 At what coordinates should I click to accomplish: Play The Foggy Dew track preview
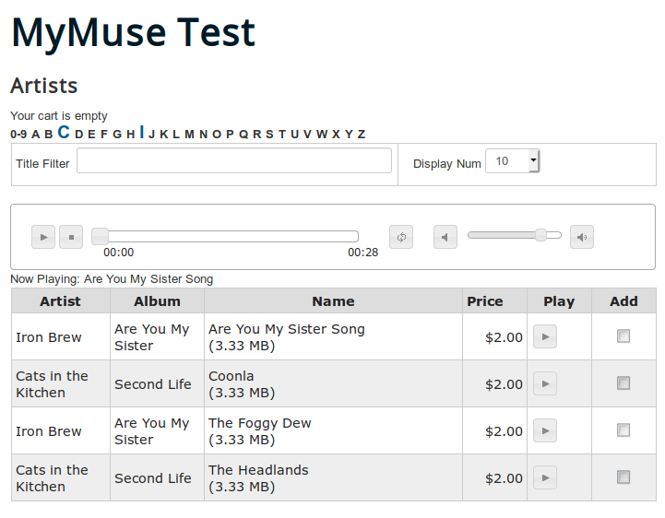pyautogui.click(x=545, y=431)
